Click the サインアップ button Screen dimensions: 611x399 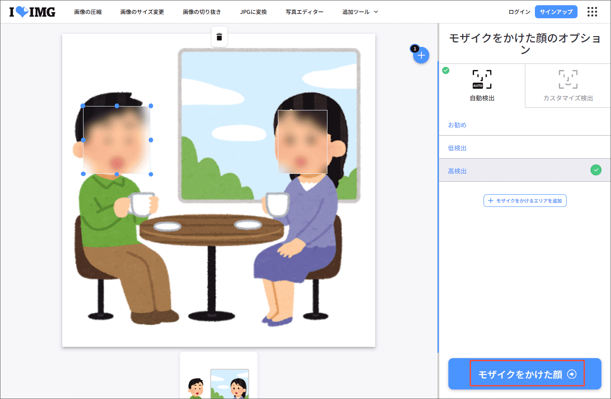click(x=556, y=12)
